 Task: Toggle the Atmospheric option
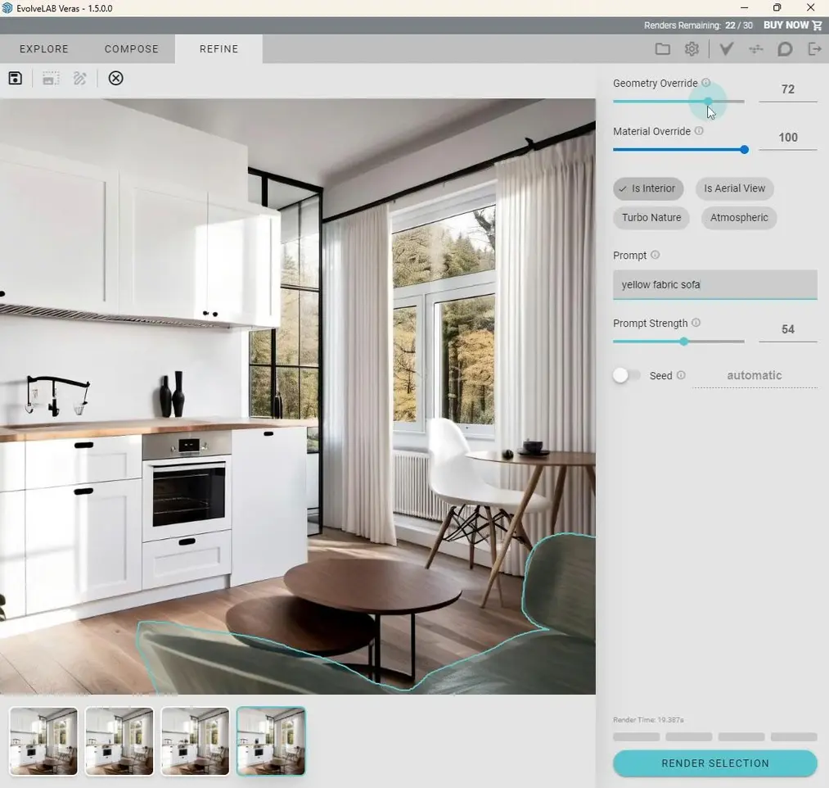[x=738, y=218]
